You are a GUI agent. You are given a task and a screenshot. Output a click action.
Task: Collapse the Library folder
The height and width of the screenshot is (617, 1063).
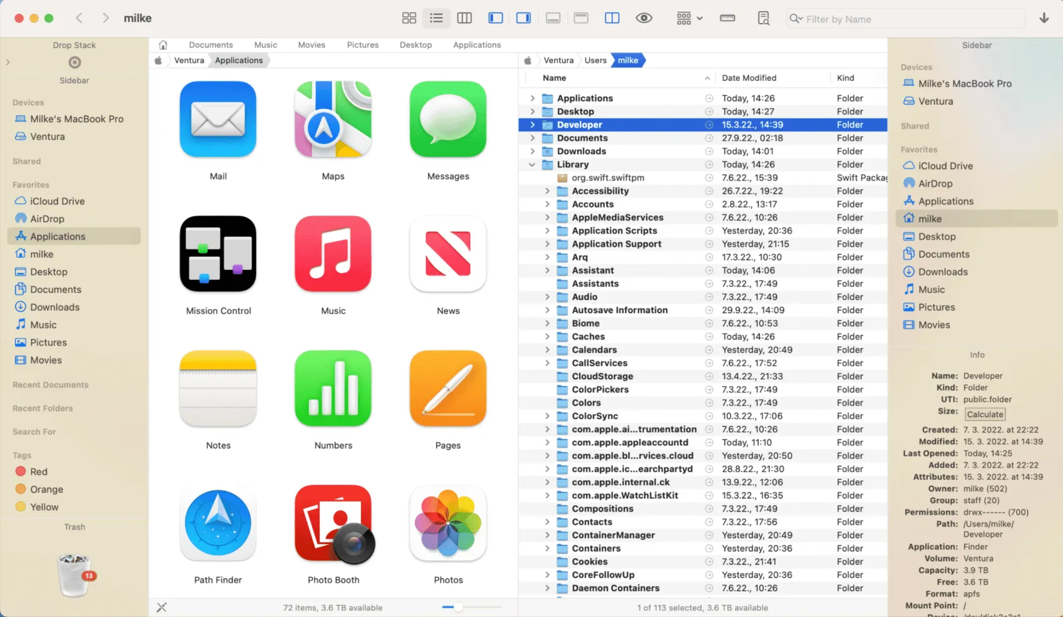tap(532, 165)
